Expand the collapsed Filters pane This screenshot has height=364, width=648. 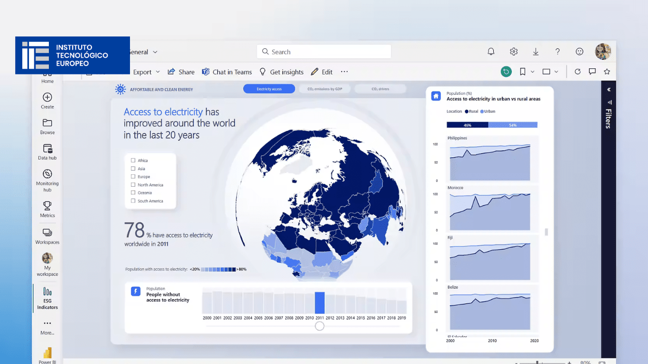point(609,89)
